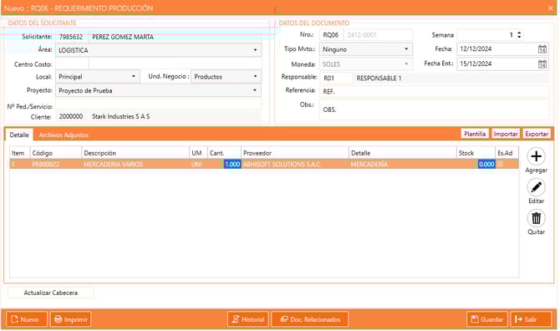The width and height of the screenshot is (560, 331).
Task: Open the Fecha Ent. calendar picker icon
Action: pyautogui.click(x=542, y=64)
